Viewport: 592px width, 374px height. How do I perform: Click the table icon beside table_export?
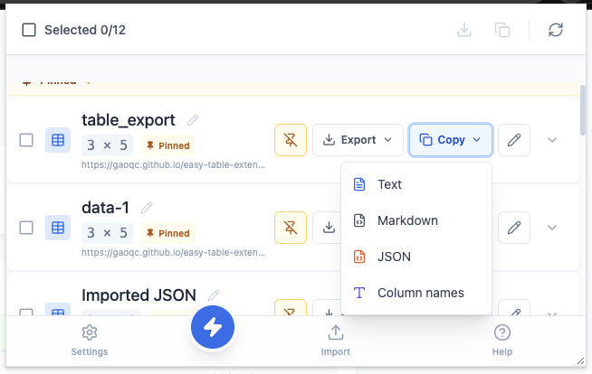pos(58,140)
